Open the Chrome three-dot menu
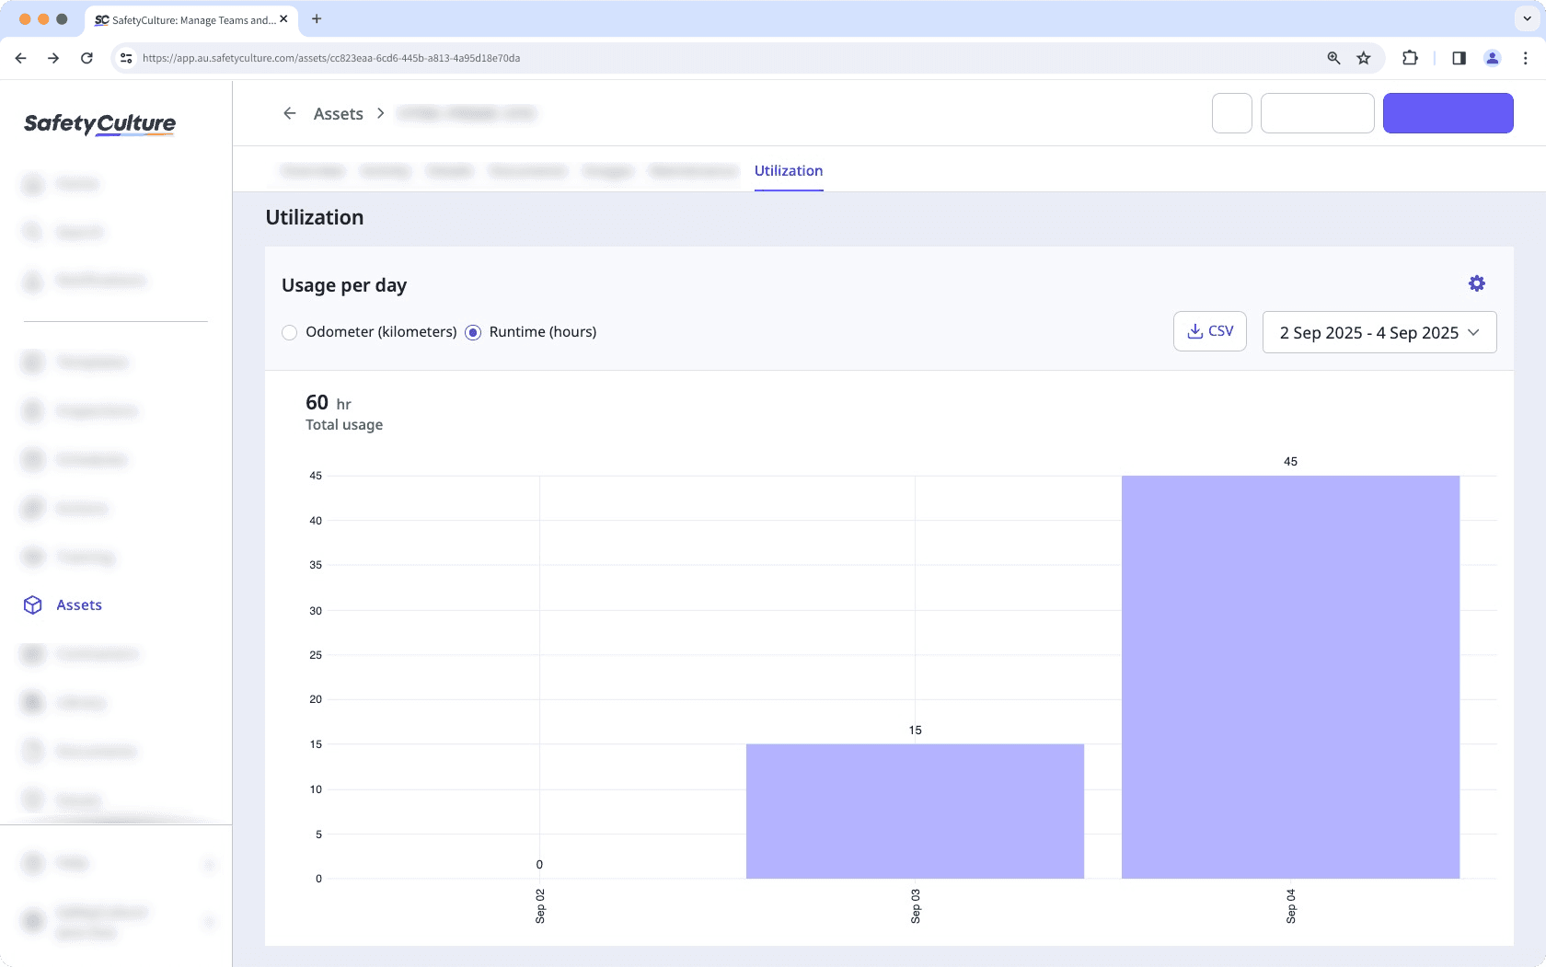This screenshot has width=1546, height=967. click(1525, 58)
